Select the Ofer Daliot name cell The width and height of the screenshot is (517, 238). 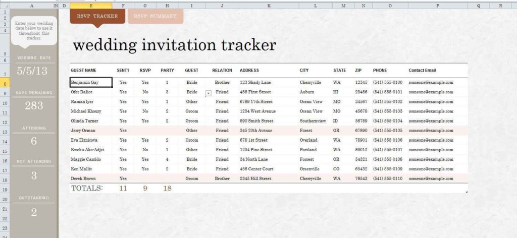pyautogui.click(x=91, y=92)
